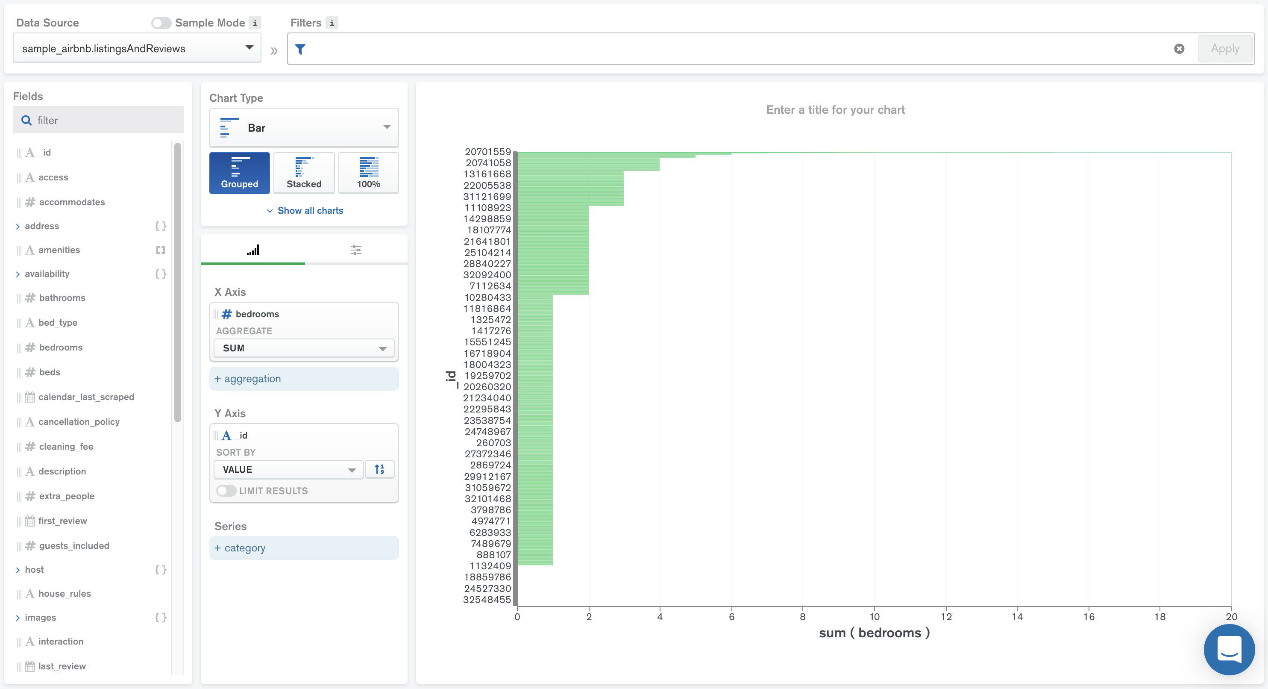The image size is (1268, 689).
Task: Switch to the Encode chart tab
Action: [253, 250]
